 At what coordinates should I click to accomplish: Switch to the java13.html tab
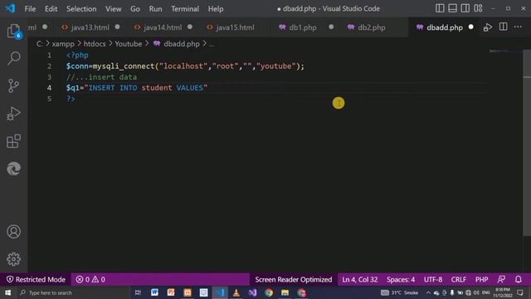[x=90, y=27]
